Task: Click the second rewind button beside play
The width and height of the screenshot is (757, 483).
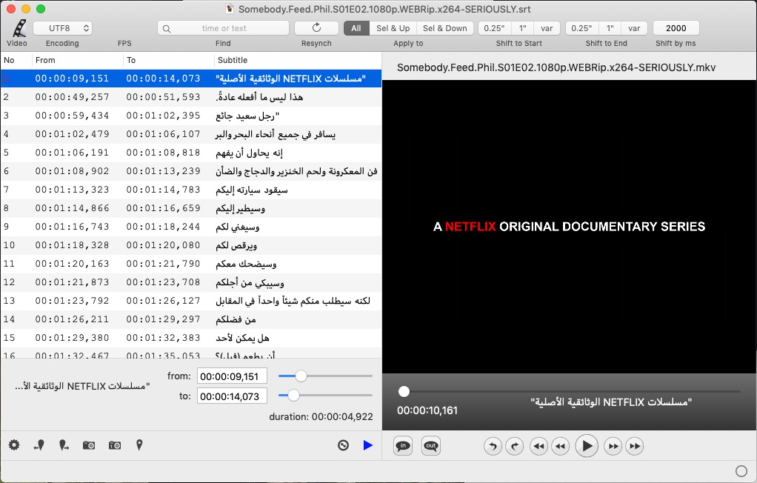Action: coord(560,446)
